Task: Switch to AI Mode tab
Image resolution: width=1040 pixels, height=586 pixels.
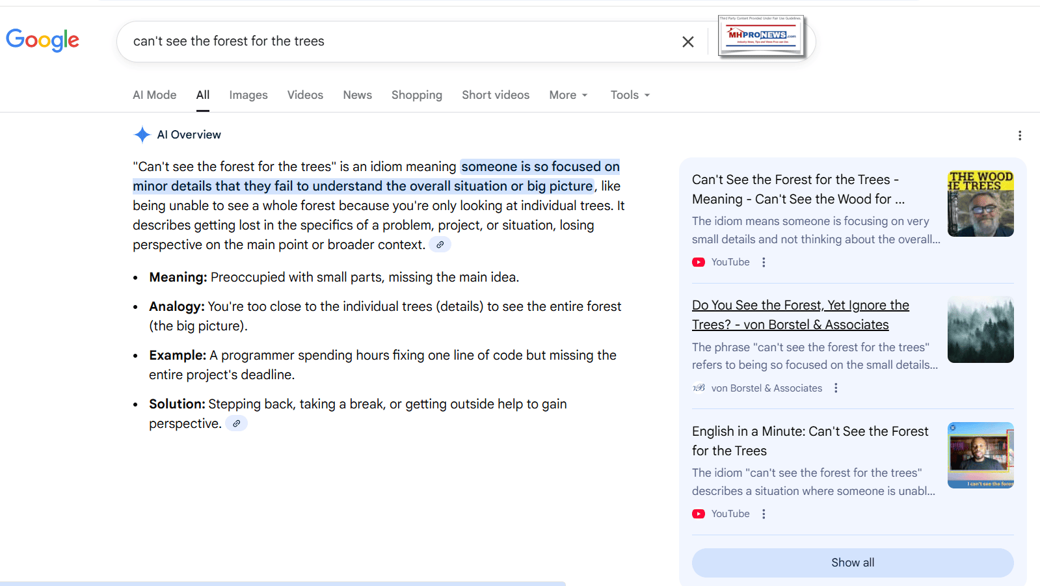Action: [x=154, y=95]
